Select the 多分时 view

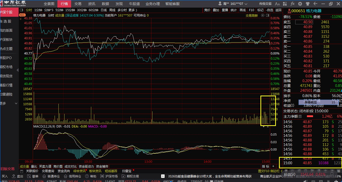(x=122, y=10)
